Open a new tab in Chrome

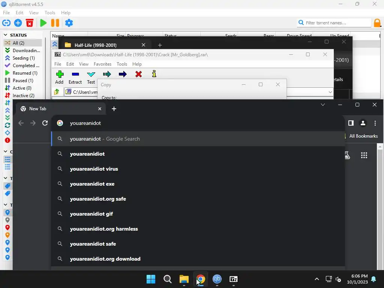114,109
